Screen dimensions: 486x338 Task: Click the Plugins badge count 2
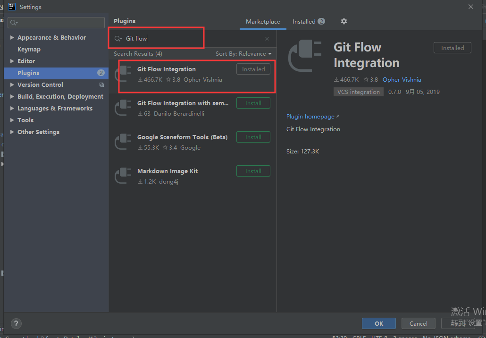click(101, 73)
